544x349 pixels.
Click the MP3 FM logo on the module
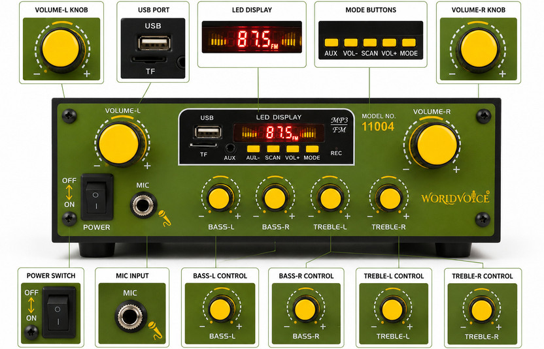pyautogui.click(x=339, y=125)
